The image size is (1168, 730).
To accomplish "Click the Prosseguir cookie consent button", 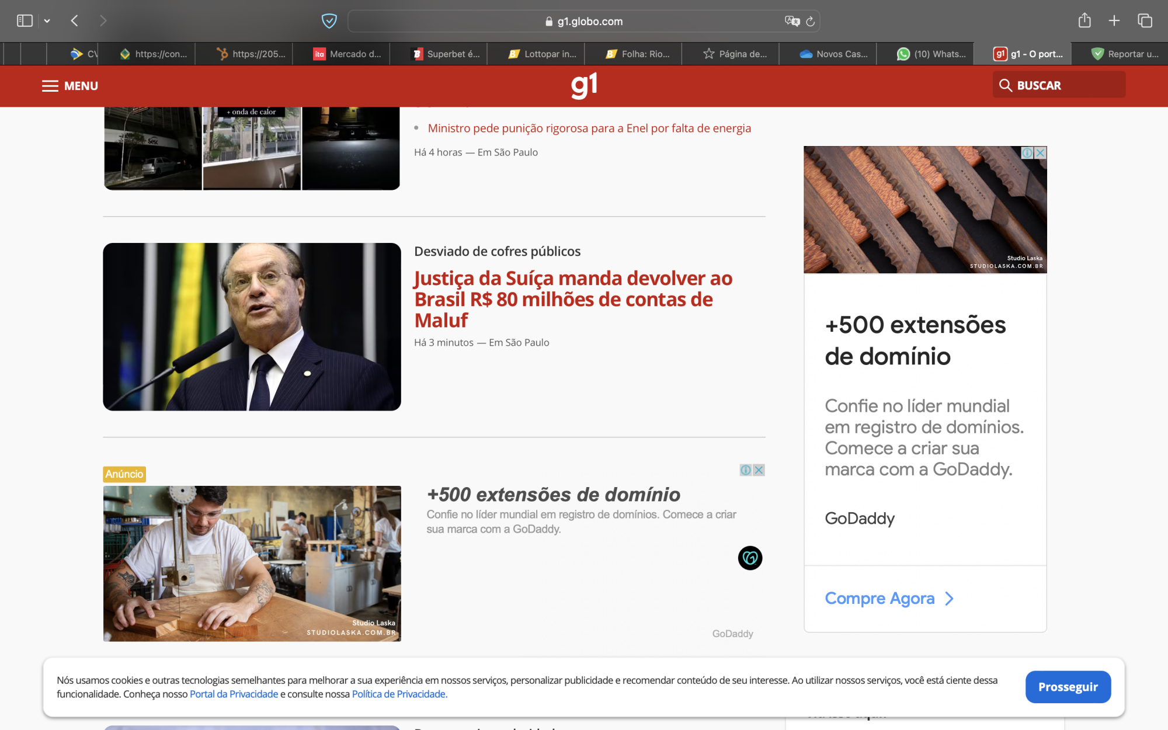I will pos(1068,687).
